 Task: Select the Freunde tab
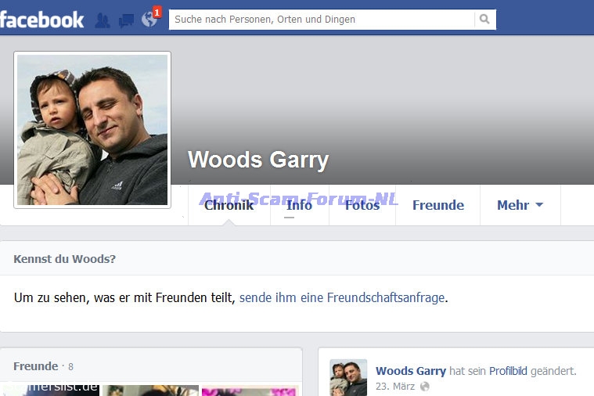tap(437, 205)
